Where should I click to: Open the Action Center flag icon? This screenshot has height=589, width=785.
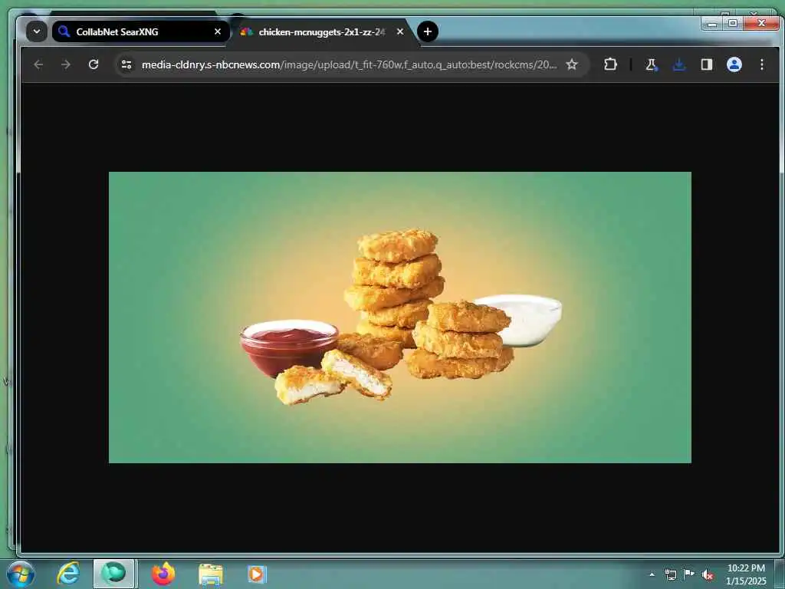click(689, 574)
